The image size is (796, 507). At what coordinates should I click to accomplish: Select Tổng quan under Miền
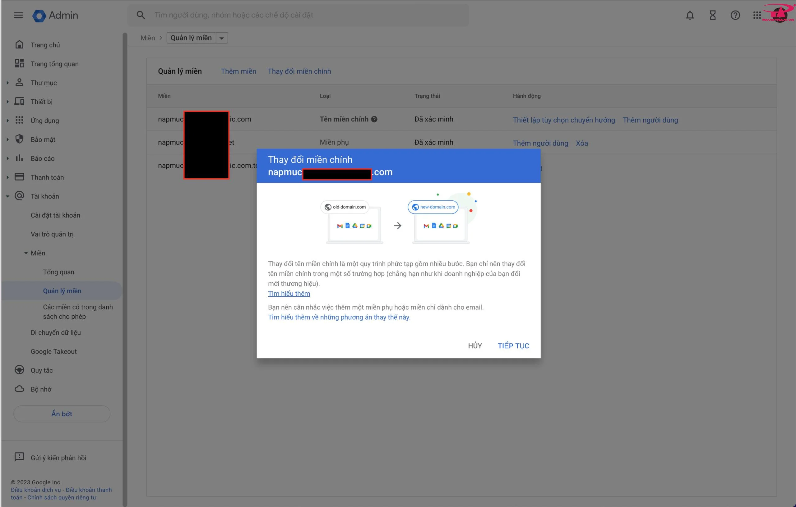[58, 272]
